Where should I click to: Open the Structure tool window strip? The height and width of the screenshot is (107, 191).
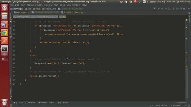[x=11, y=32]
